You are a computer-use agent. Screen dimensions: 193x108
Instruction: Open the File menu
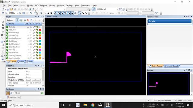4,5
